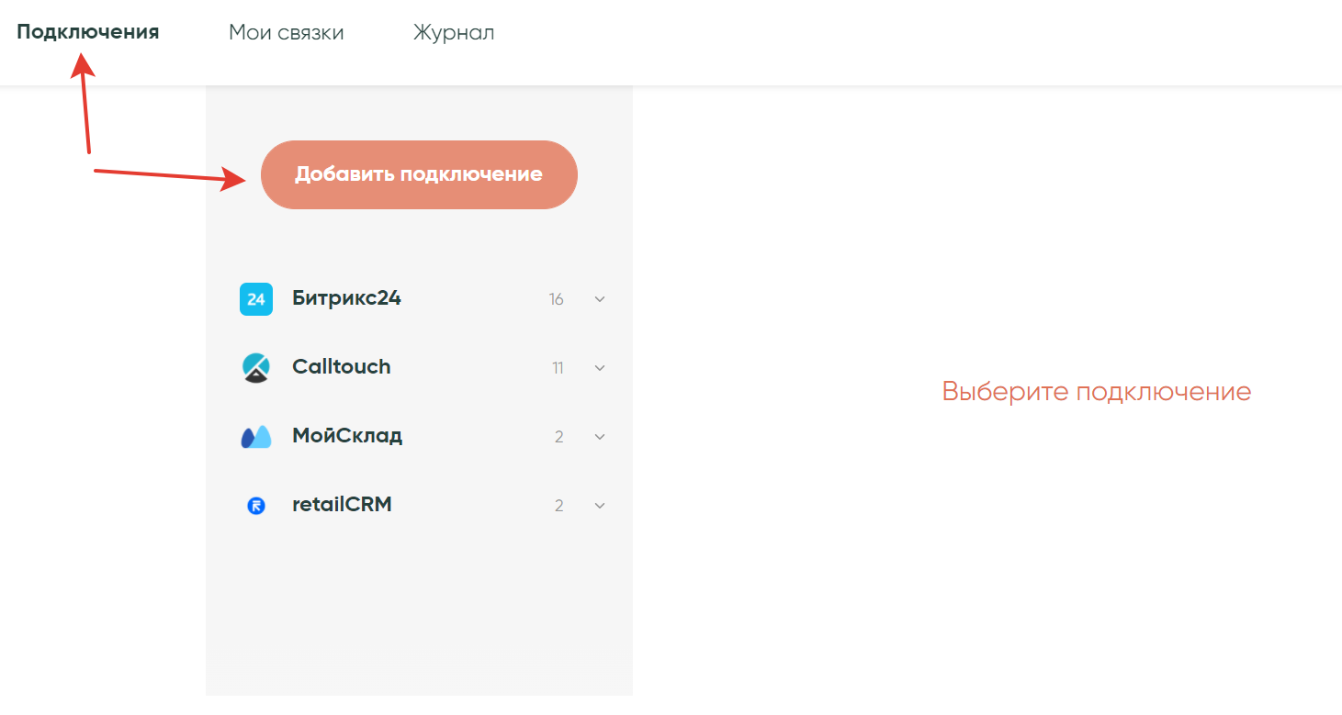Click the МойСклад logo icon

[256, 437]
